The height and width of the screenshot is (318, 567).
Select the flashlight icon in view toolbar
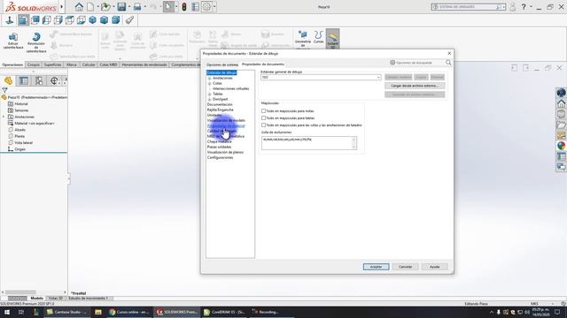(129, 20)
